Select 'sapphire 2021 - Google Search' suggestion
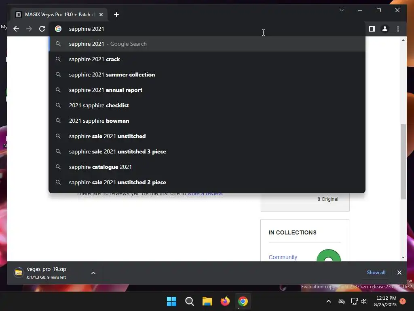The width and height of the screenshot is (414, 311). point(207,44)
